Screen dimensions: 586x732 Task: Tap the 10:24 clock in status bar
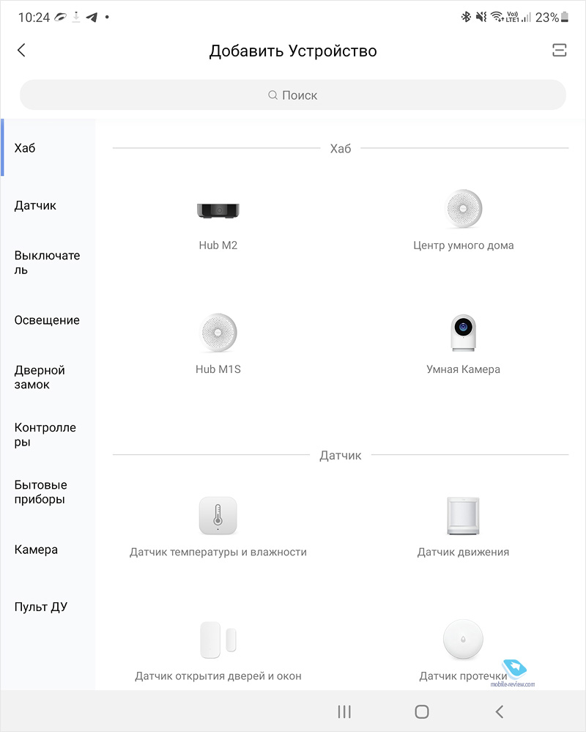point(34,18)
